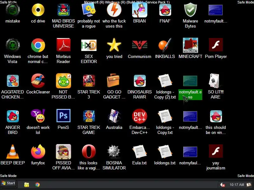Click the 'chrome but normal c...' desktop icon
The height and width of the screenshot is (190, 254).
click(38, 45)
